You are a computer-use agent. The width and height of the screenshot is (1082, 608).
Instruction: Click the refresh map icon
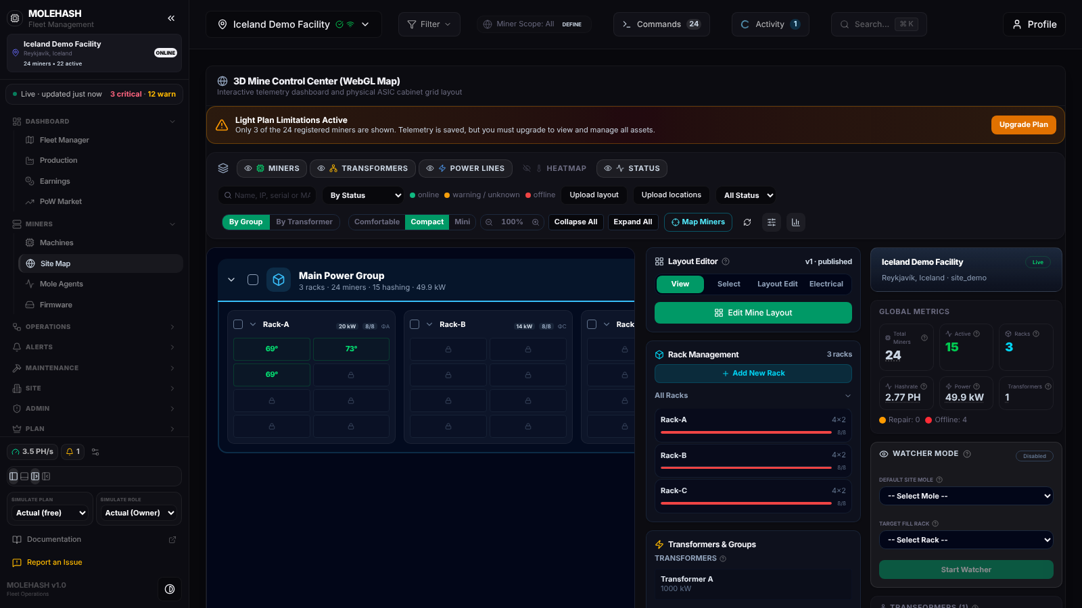tap(747, 222)
